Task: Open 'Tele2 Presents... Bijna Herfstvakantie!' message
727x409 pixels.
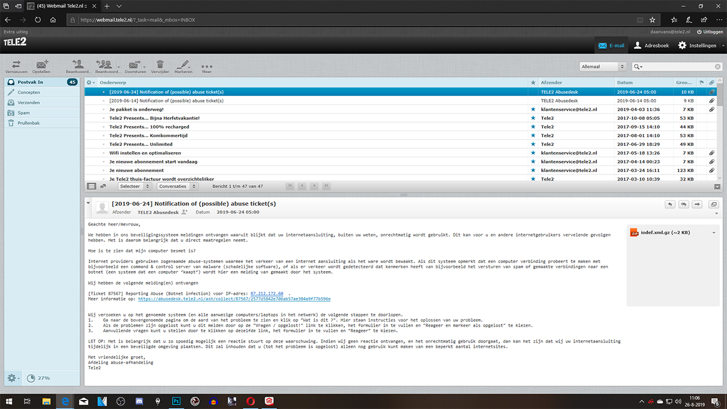Action: click(400, 118)
